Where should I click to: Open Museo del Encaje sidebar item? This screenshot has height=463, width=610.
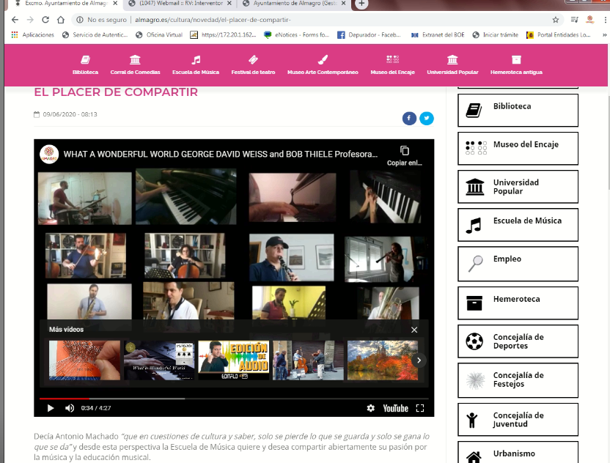coord(518,148)
